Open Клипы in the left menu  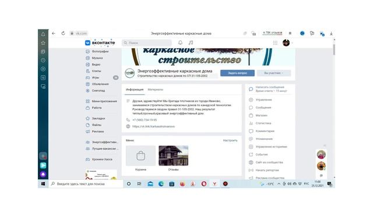point(93,71)
